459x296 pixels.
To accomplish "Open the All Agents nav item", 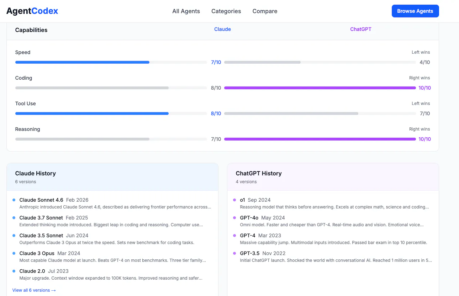I will tap(186, 11).
